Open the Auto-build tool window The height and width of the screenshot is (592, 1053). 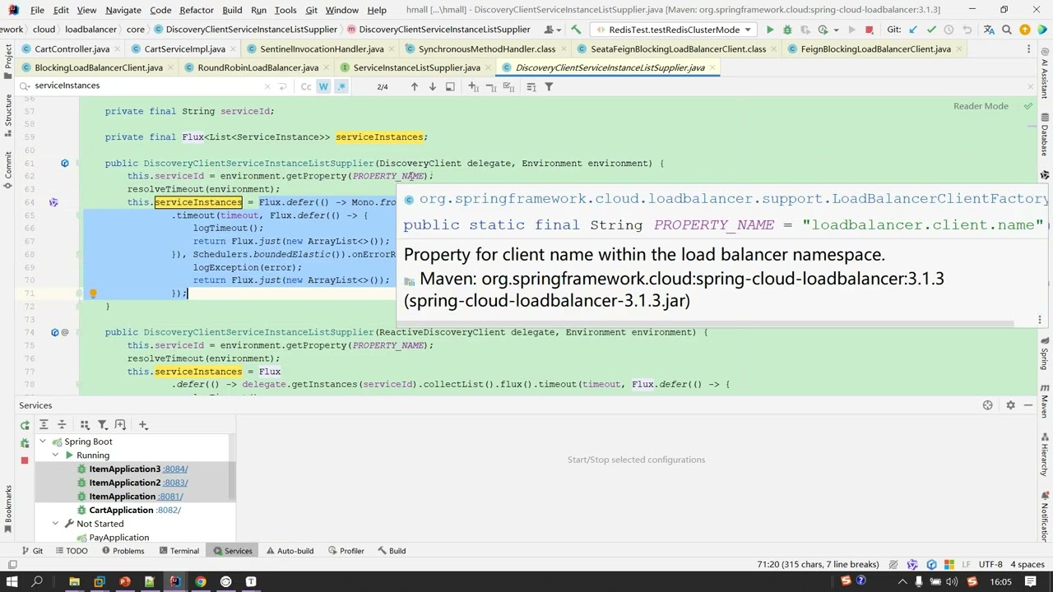coord(289,551)
